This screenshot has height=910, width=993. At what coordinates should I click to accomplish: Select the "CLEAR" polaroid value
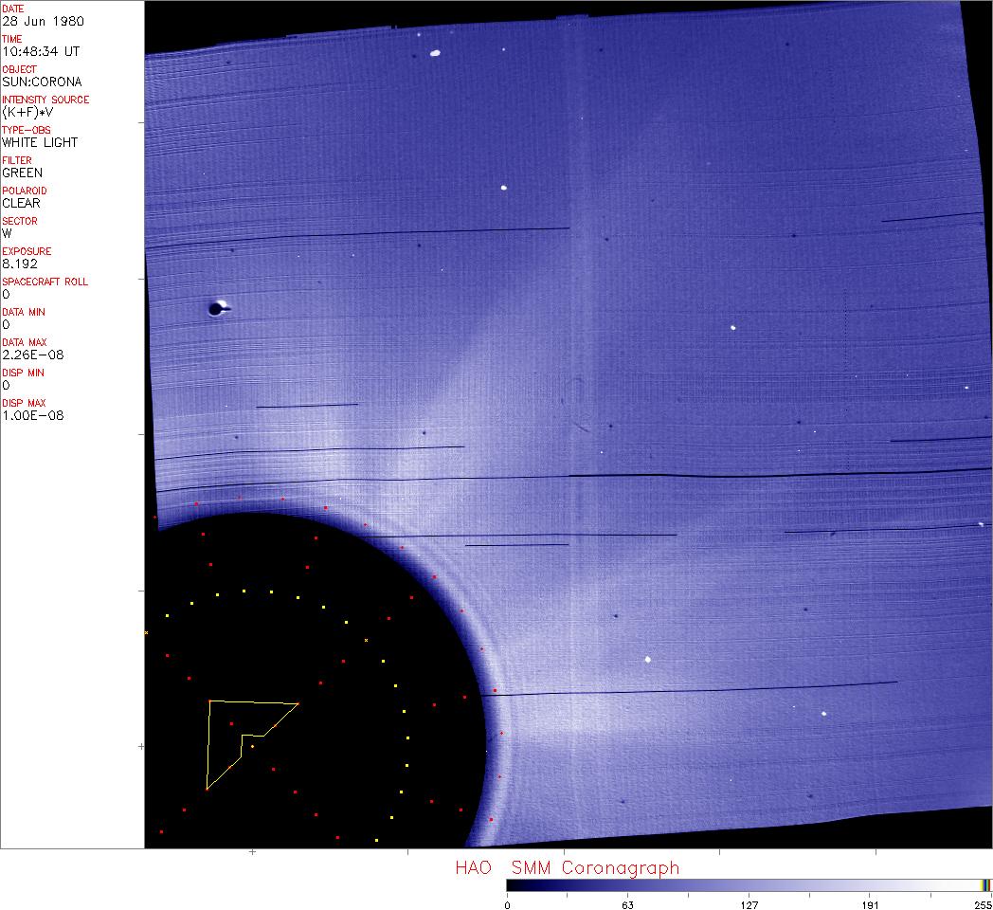point(21,203)
